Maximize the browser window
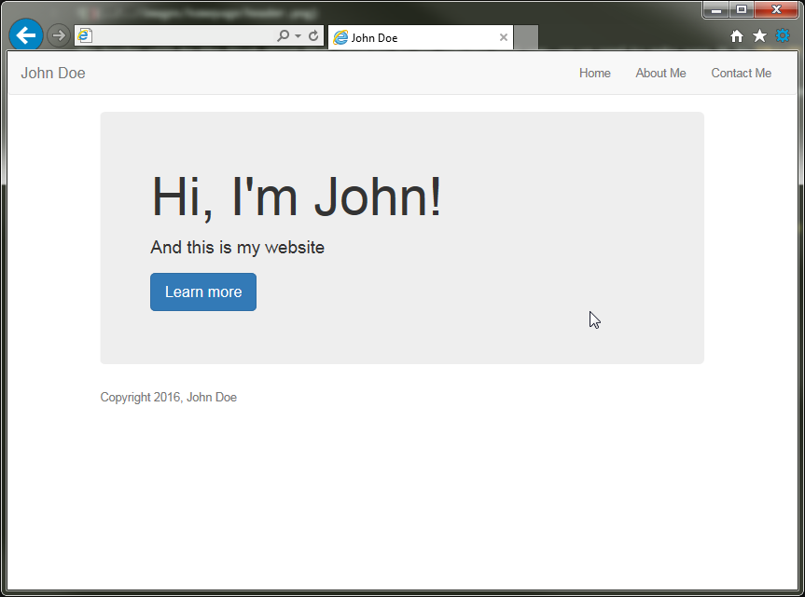 point(742,9)
